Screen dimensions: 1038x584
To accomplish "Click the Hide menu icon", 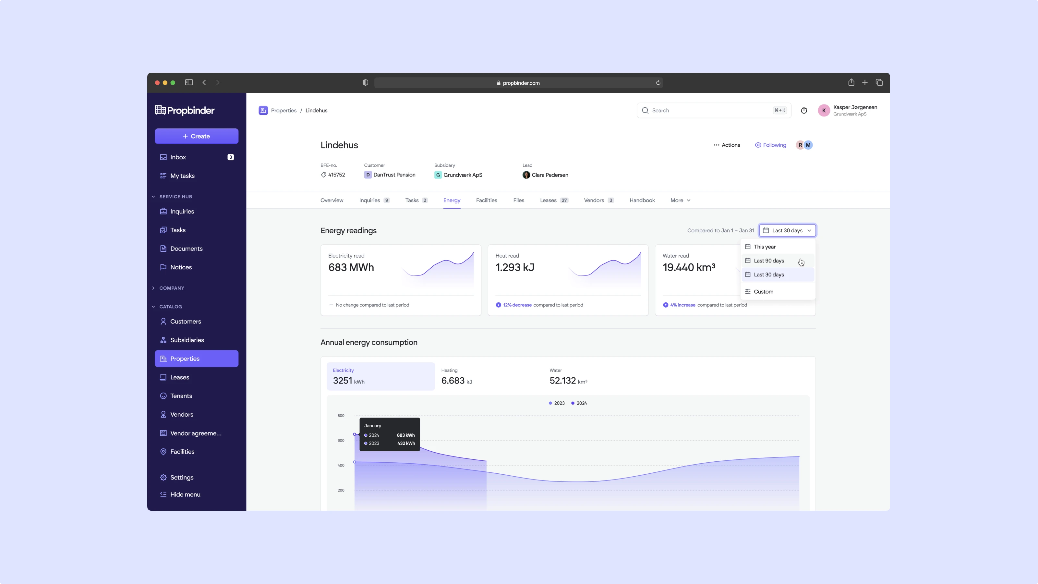I will pos(163,494).
